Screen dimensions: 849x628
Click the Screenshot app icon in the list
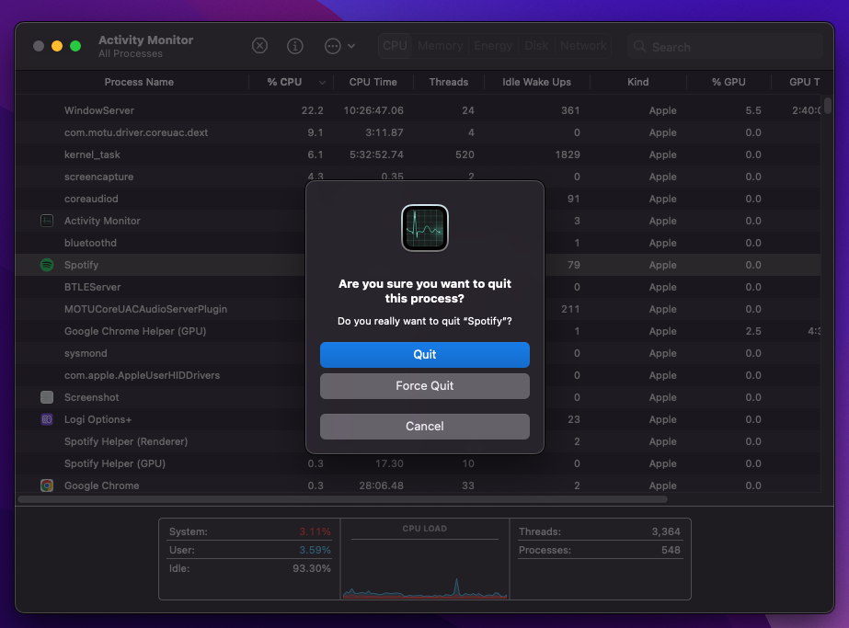click(x=47, y=397)
